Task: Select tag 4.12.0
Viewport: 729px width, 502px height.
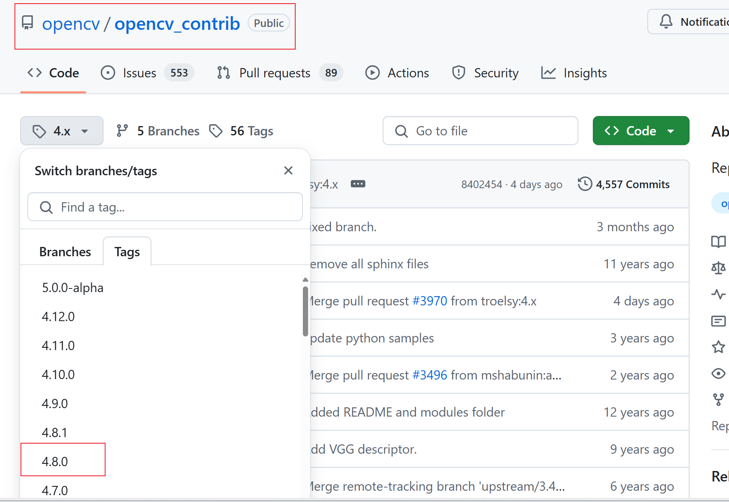Action: coord(58,317)
